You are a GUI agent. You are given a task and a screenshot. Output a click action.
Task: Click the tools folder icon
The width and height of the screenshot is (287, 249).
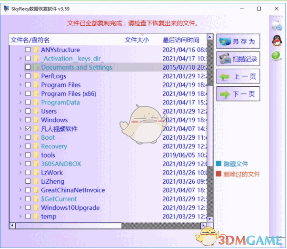(x=36, y=155)
